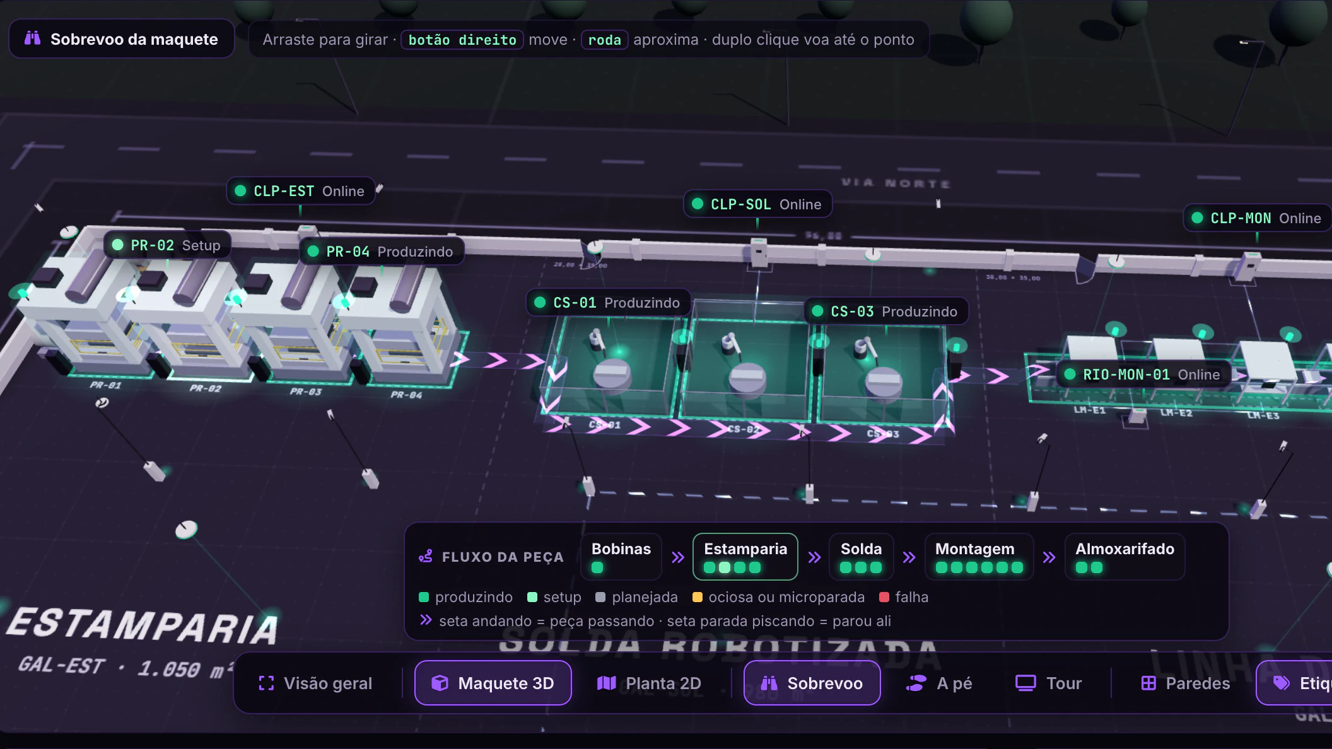Select the Bobinas flow stage
This screenshot has height=749, width=1332.
621,557
